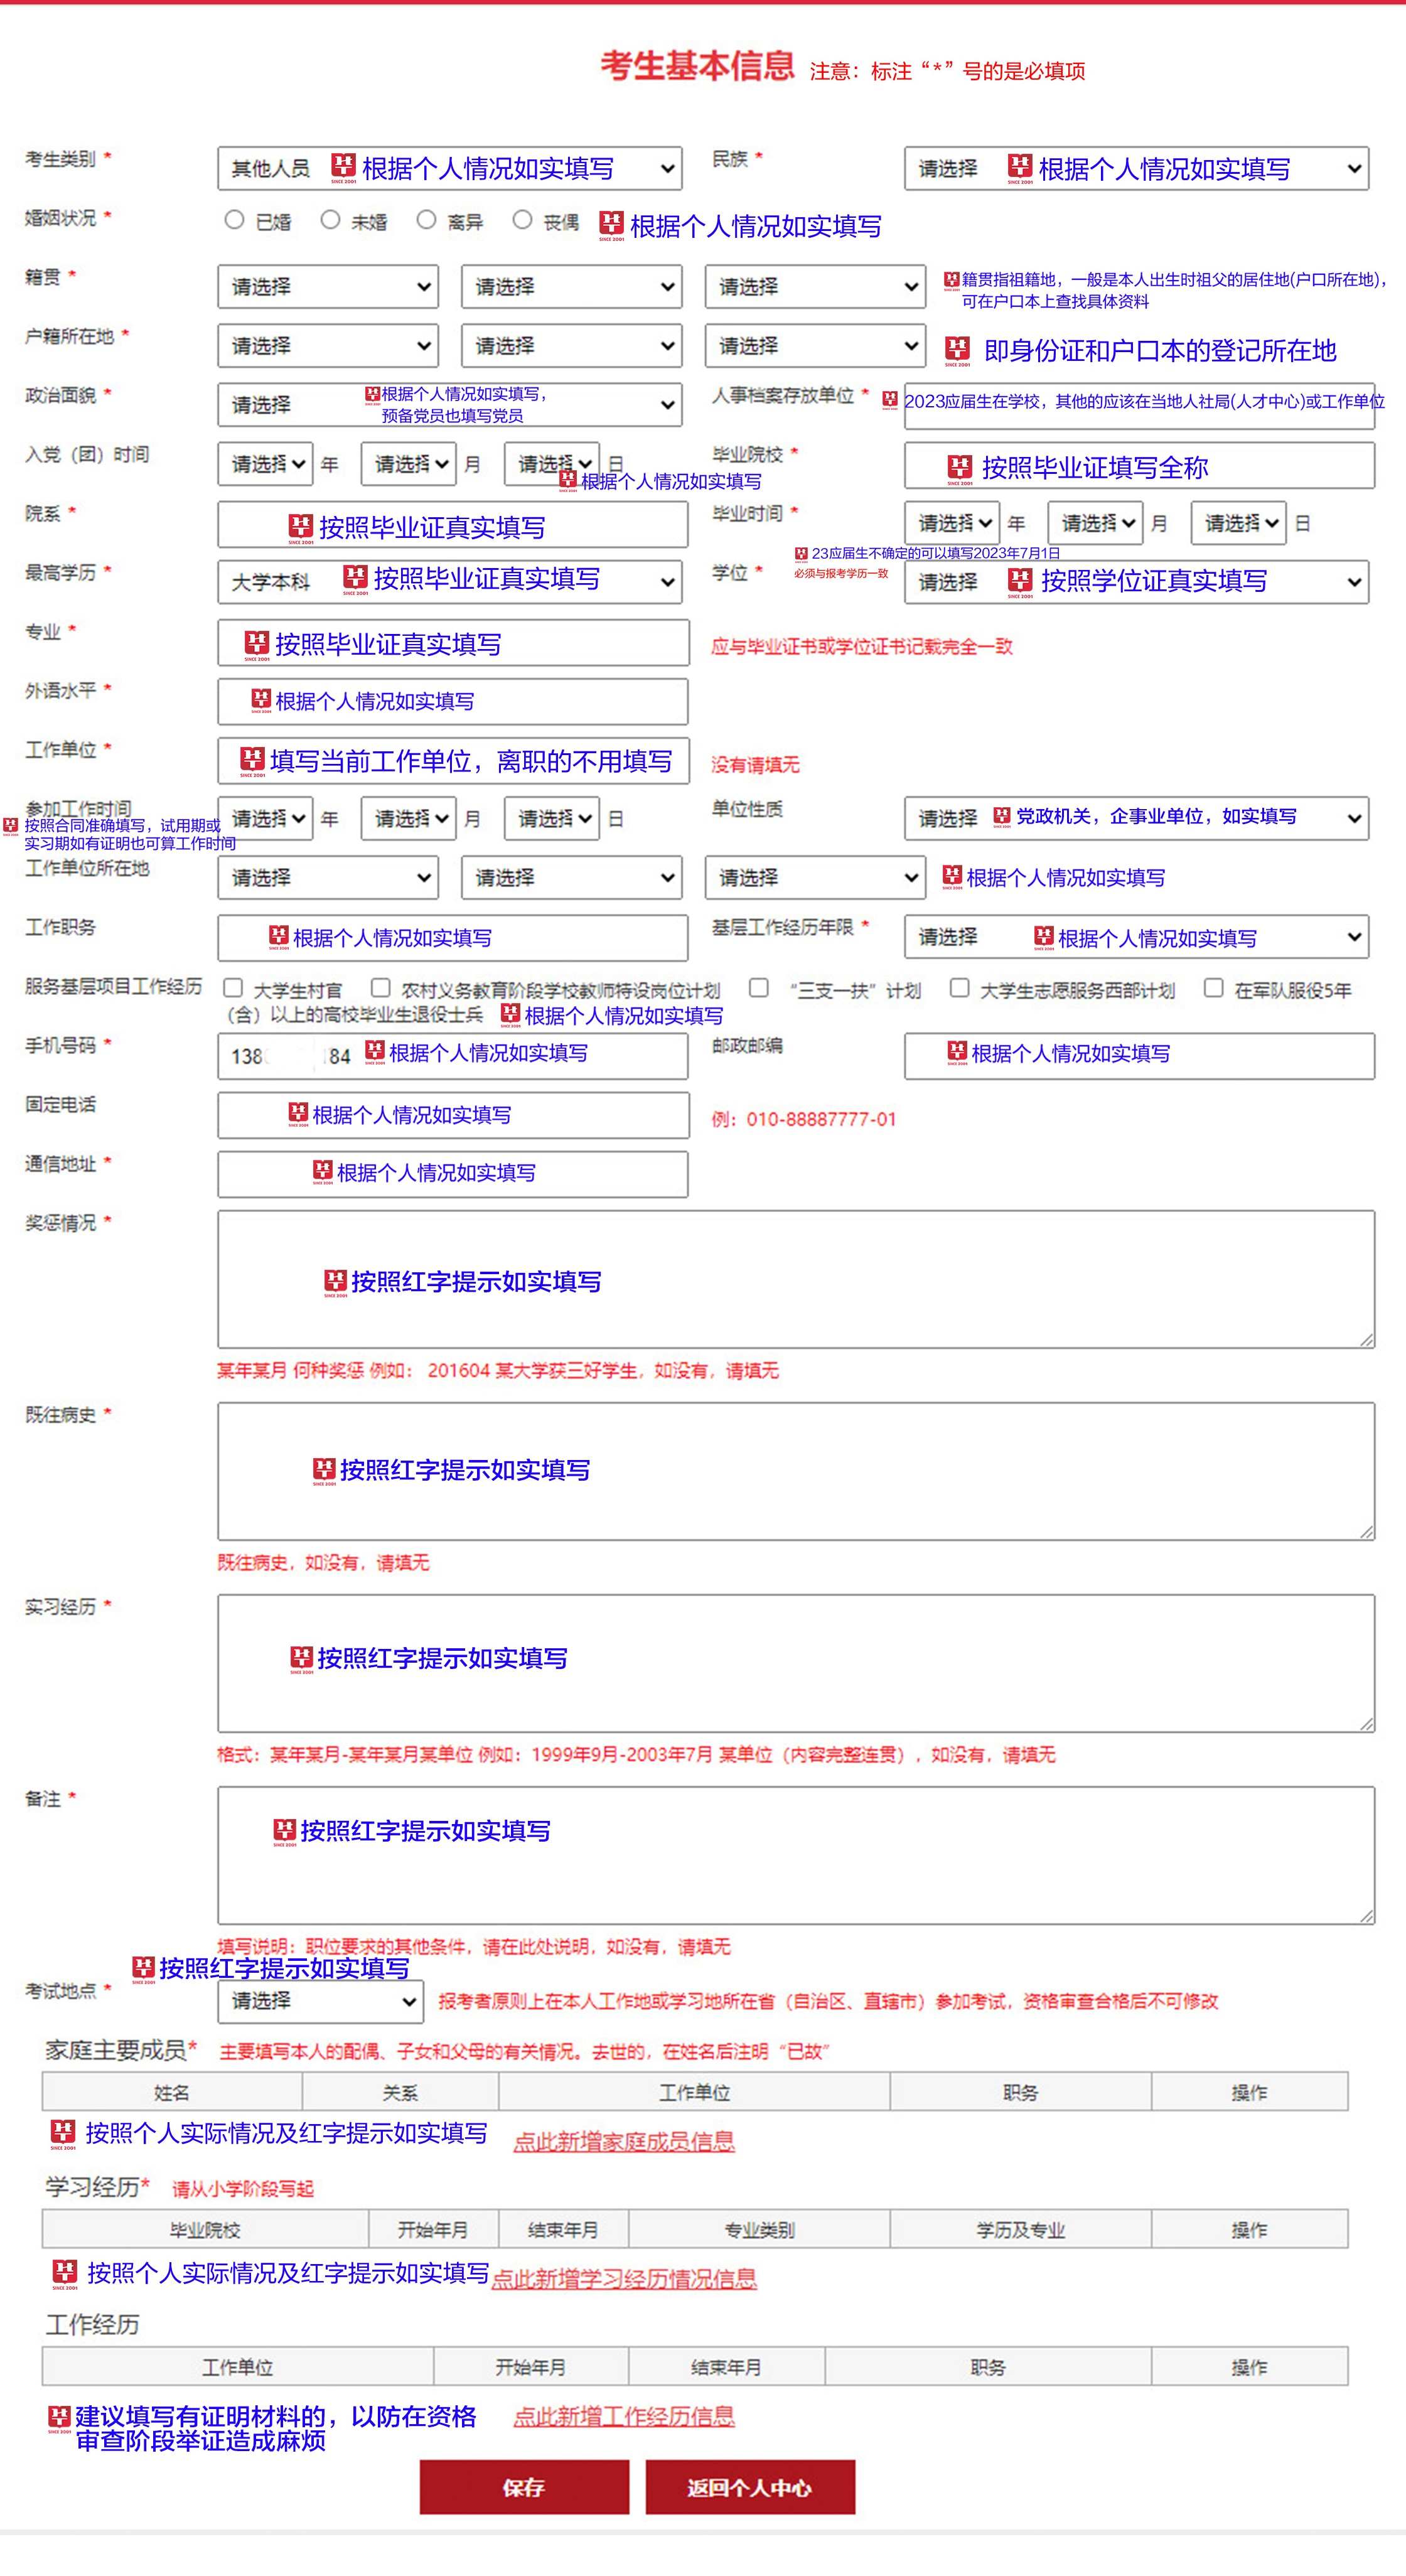Viewport: 1406px width, 2576px height.
Task: Open second 工作单位所在地 dropdown
Action: coord(571,877)
